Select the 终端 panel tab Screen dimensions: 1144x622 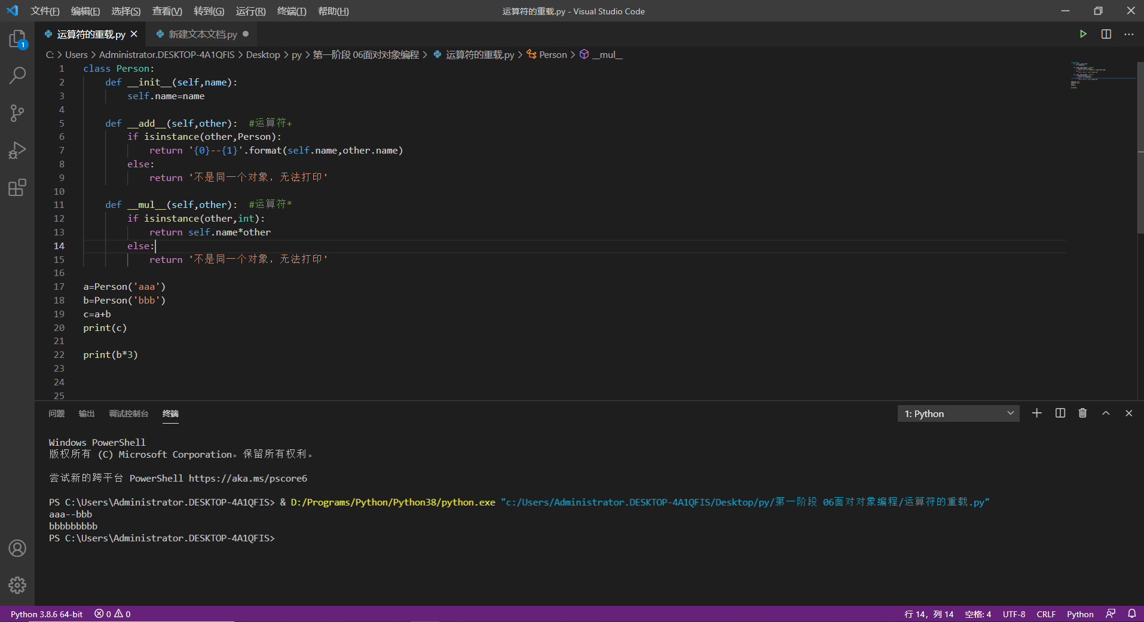point(170,413)
